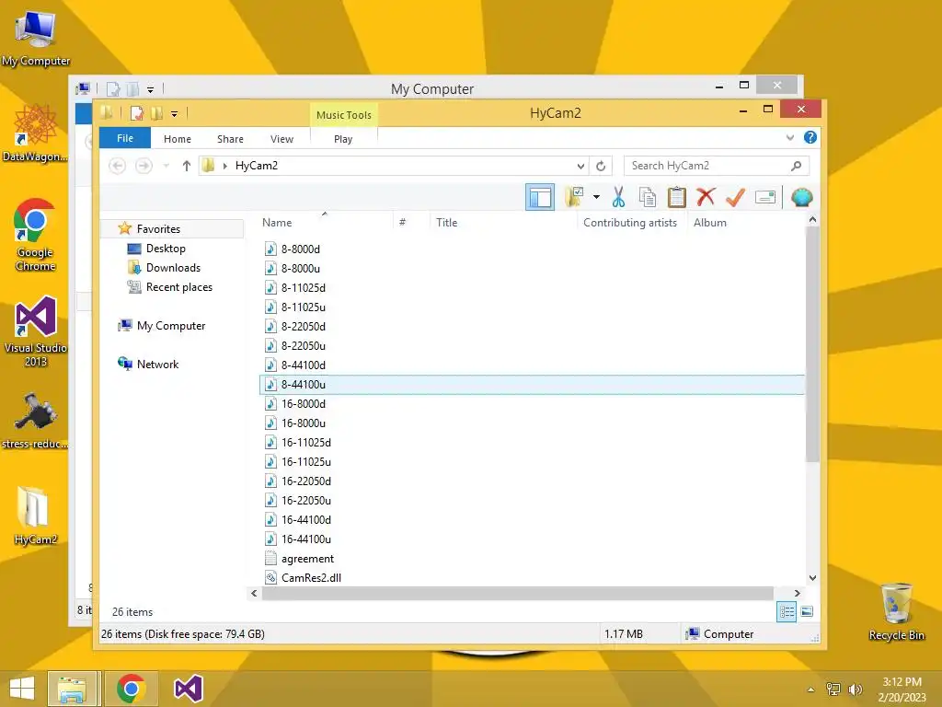Click the volume speaker tray icon
This screenshot has width=942, height=707.
coord(855,690)
